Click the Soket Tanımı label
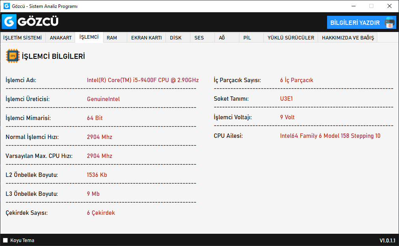Screen dimensions: 399x246 coord(231,99)
